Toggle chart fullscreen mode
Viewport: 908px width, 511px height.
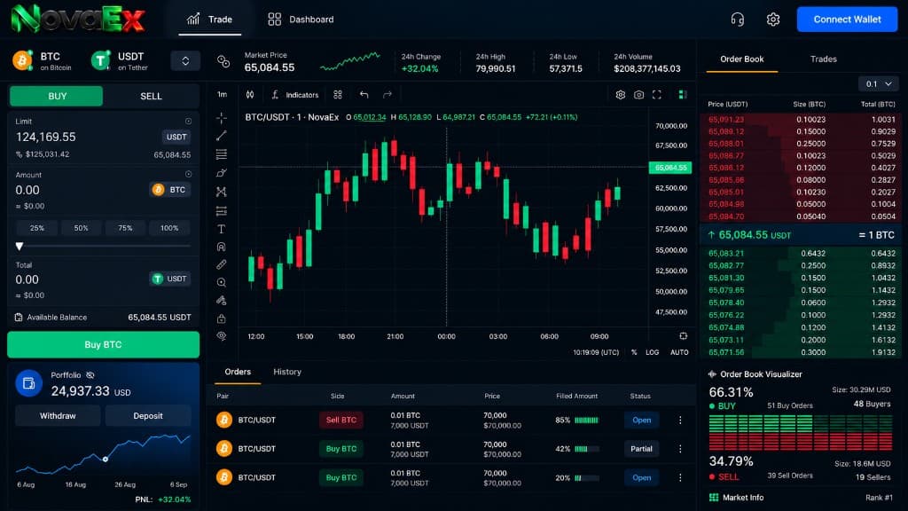point(657,94)
